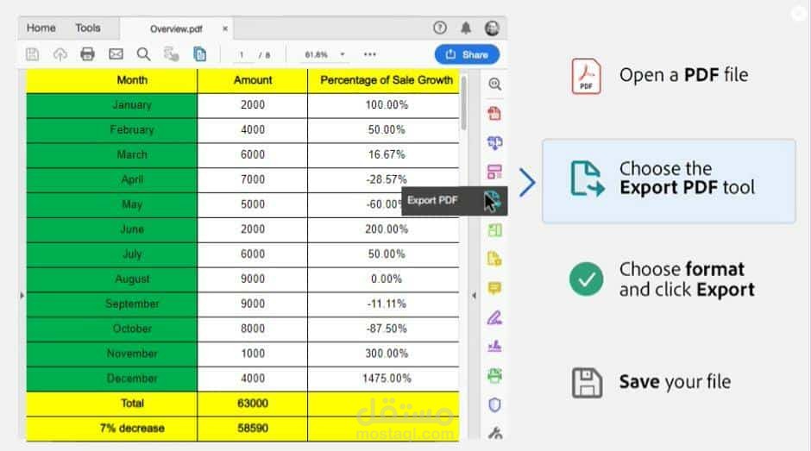Open notifications bell icon

(x=466, y=28)
